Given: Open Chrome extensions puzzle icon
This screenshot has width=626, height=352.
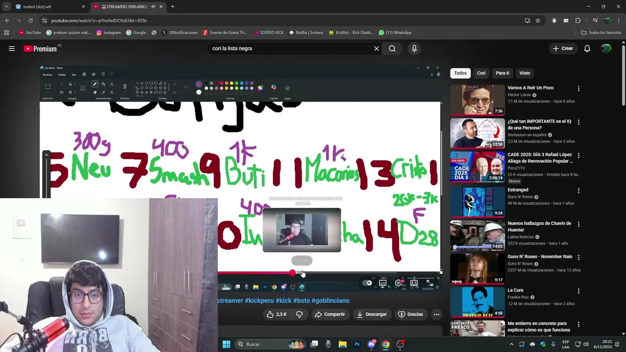Looking at the screenshot, I should 578,21.
